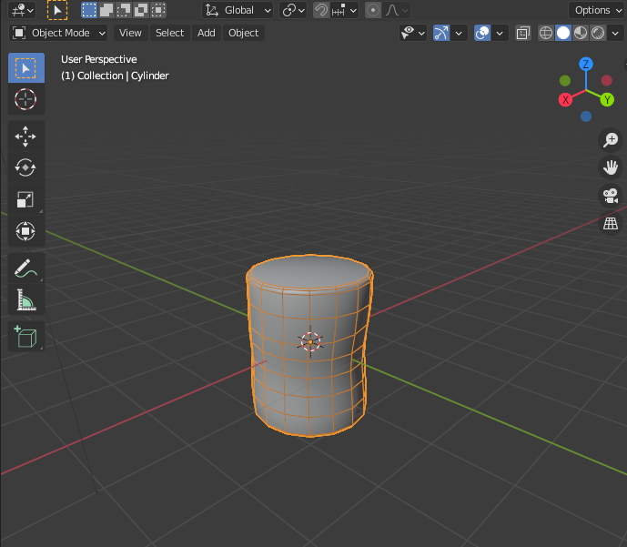The image size is (627, 547).
Task: Open the Object menu
Action: [244, 33]
